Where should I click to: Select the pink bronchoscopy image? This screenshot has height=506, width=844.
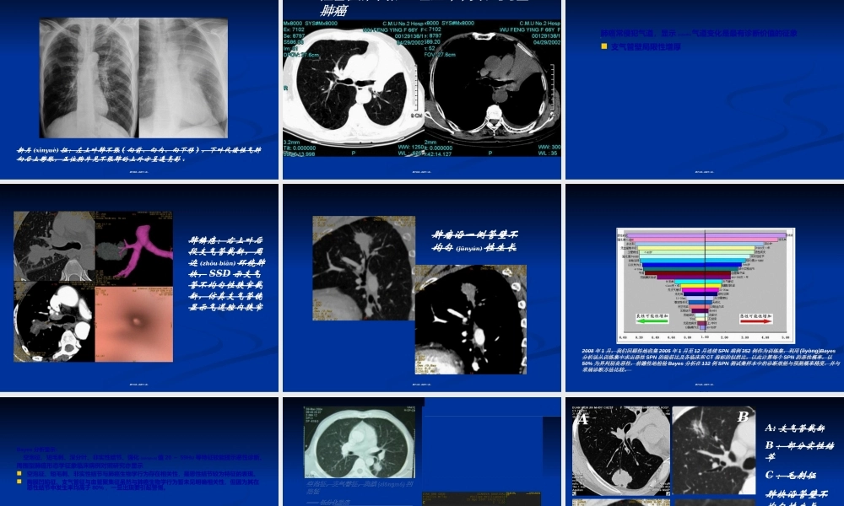click(x=133, y=313)
